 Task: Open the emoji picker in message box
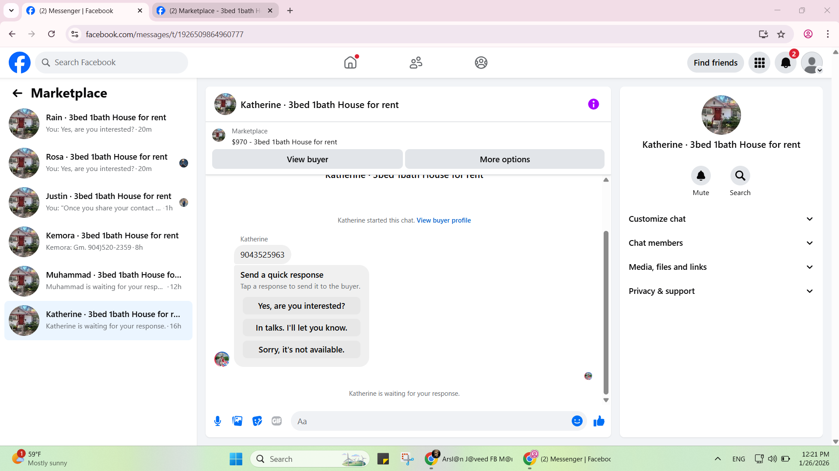(577, 421)
